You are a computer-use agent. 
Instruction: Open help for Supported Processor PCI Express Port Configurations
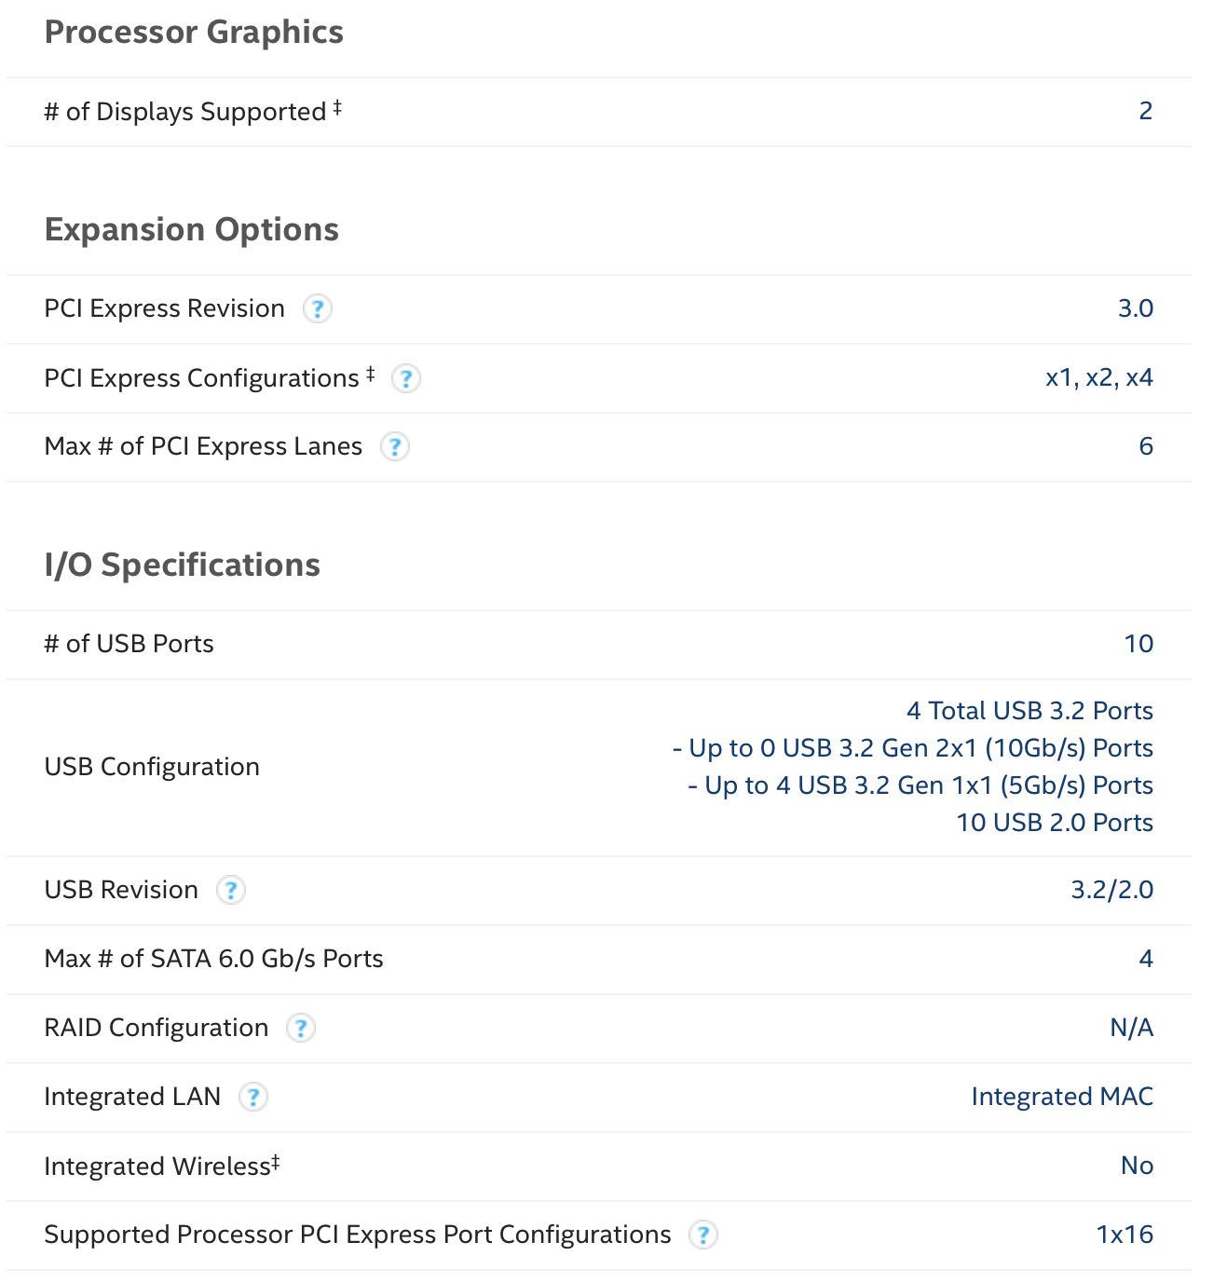click(703, 1235)
